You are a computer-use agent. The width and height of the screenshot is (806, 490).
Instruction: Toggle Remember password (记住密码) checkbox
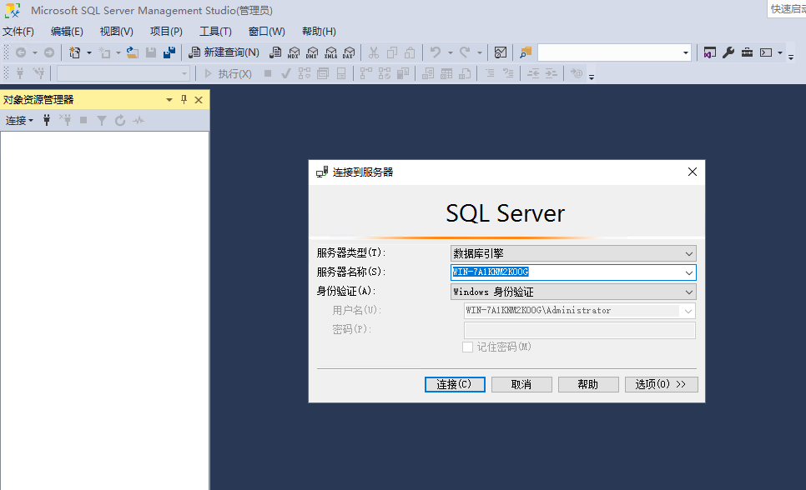[x=467, y=347]
